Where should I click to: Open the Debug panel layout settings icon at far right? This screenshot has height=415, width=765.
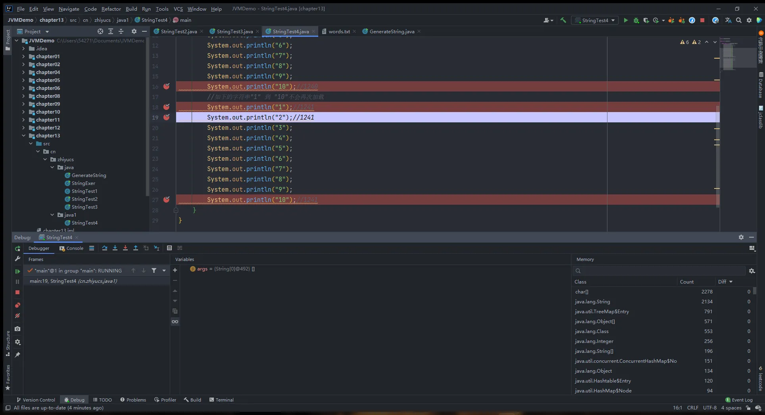coord(752,248)
